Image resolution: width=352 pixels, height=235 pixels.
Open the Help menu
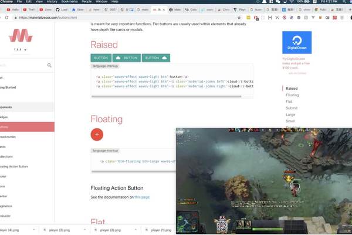click(115, 2)
